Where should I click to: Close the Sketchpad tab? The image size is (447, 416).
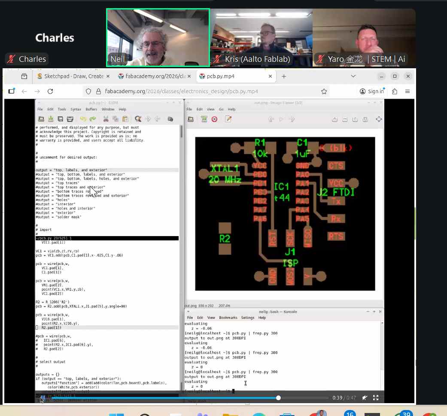point(108,76)
